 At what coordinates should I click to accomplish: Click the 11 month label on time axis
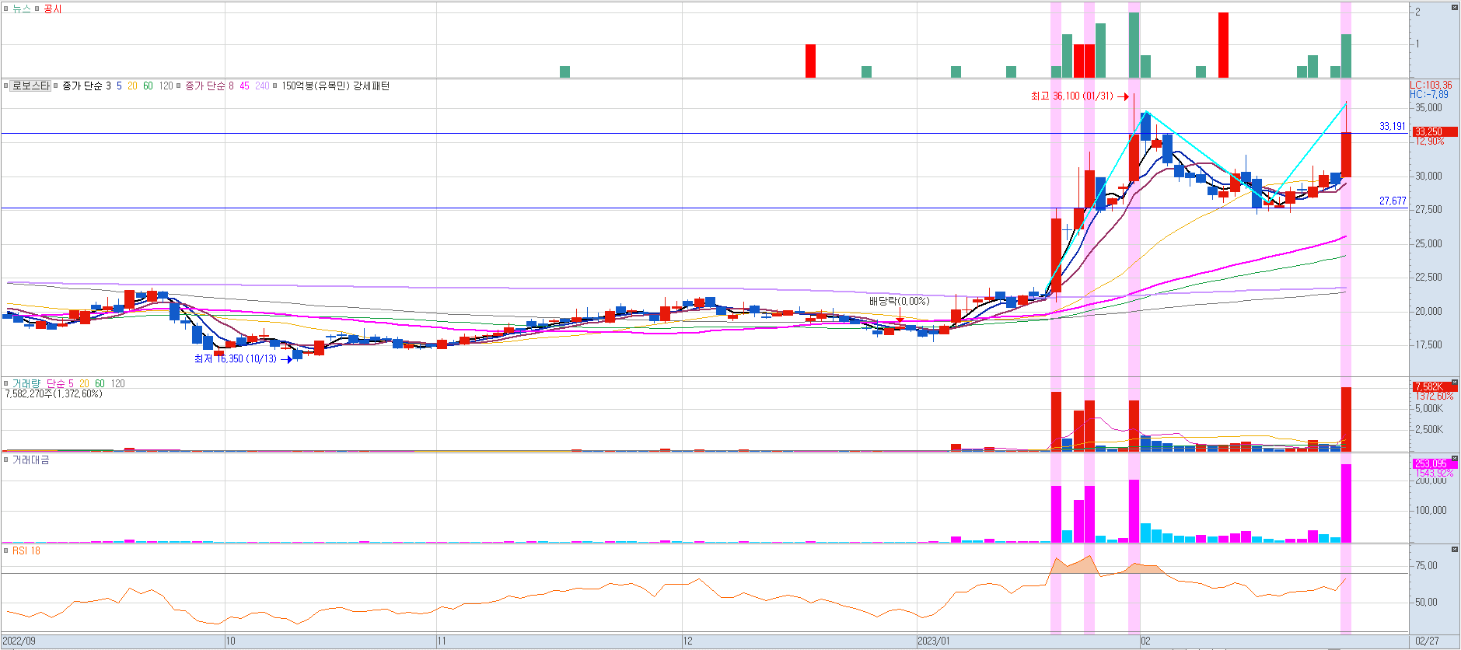click(x=442, y=641)
